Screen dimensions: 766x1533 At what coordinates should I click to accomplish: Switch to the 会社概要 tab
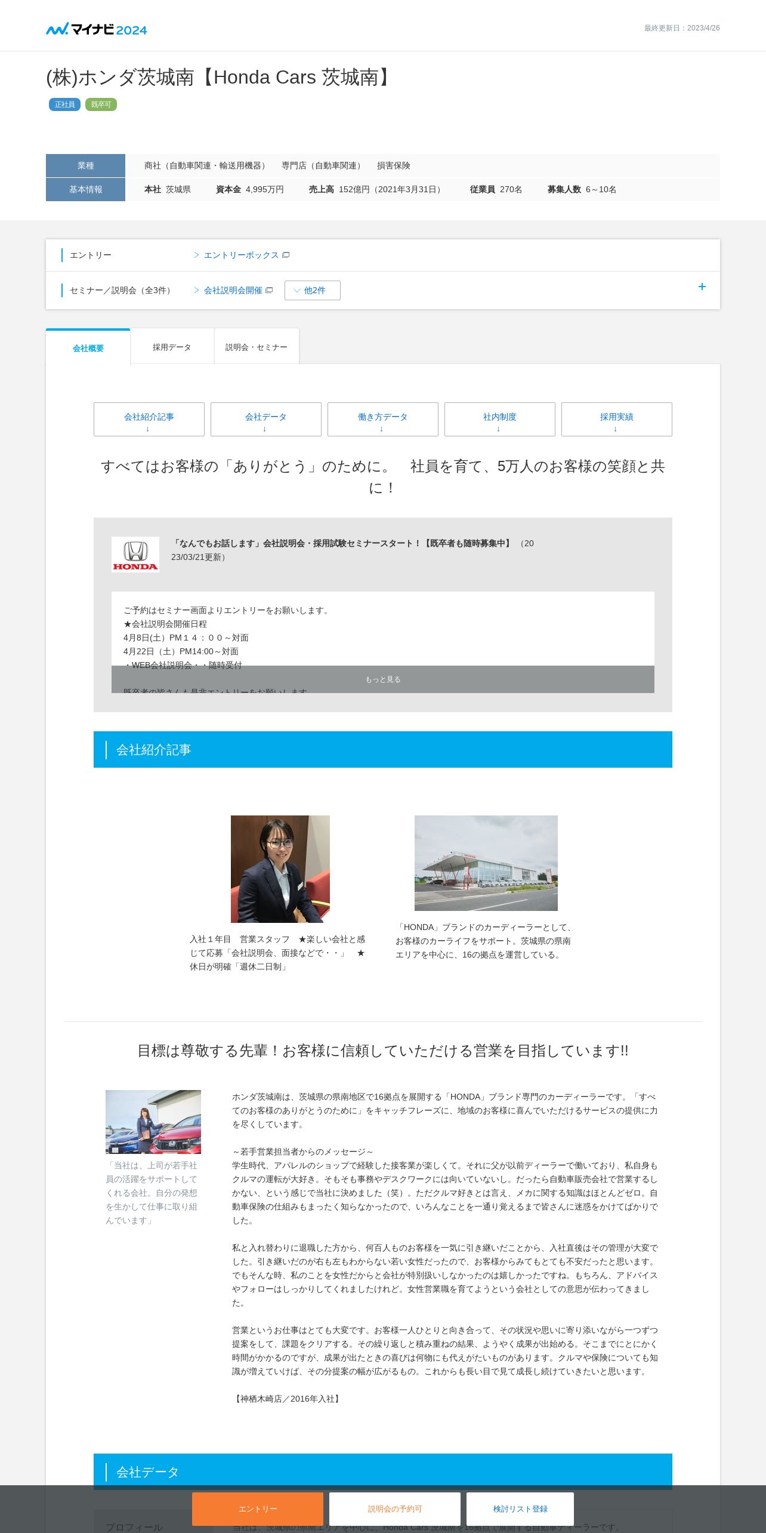(88, 347)
